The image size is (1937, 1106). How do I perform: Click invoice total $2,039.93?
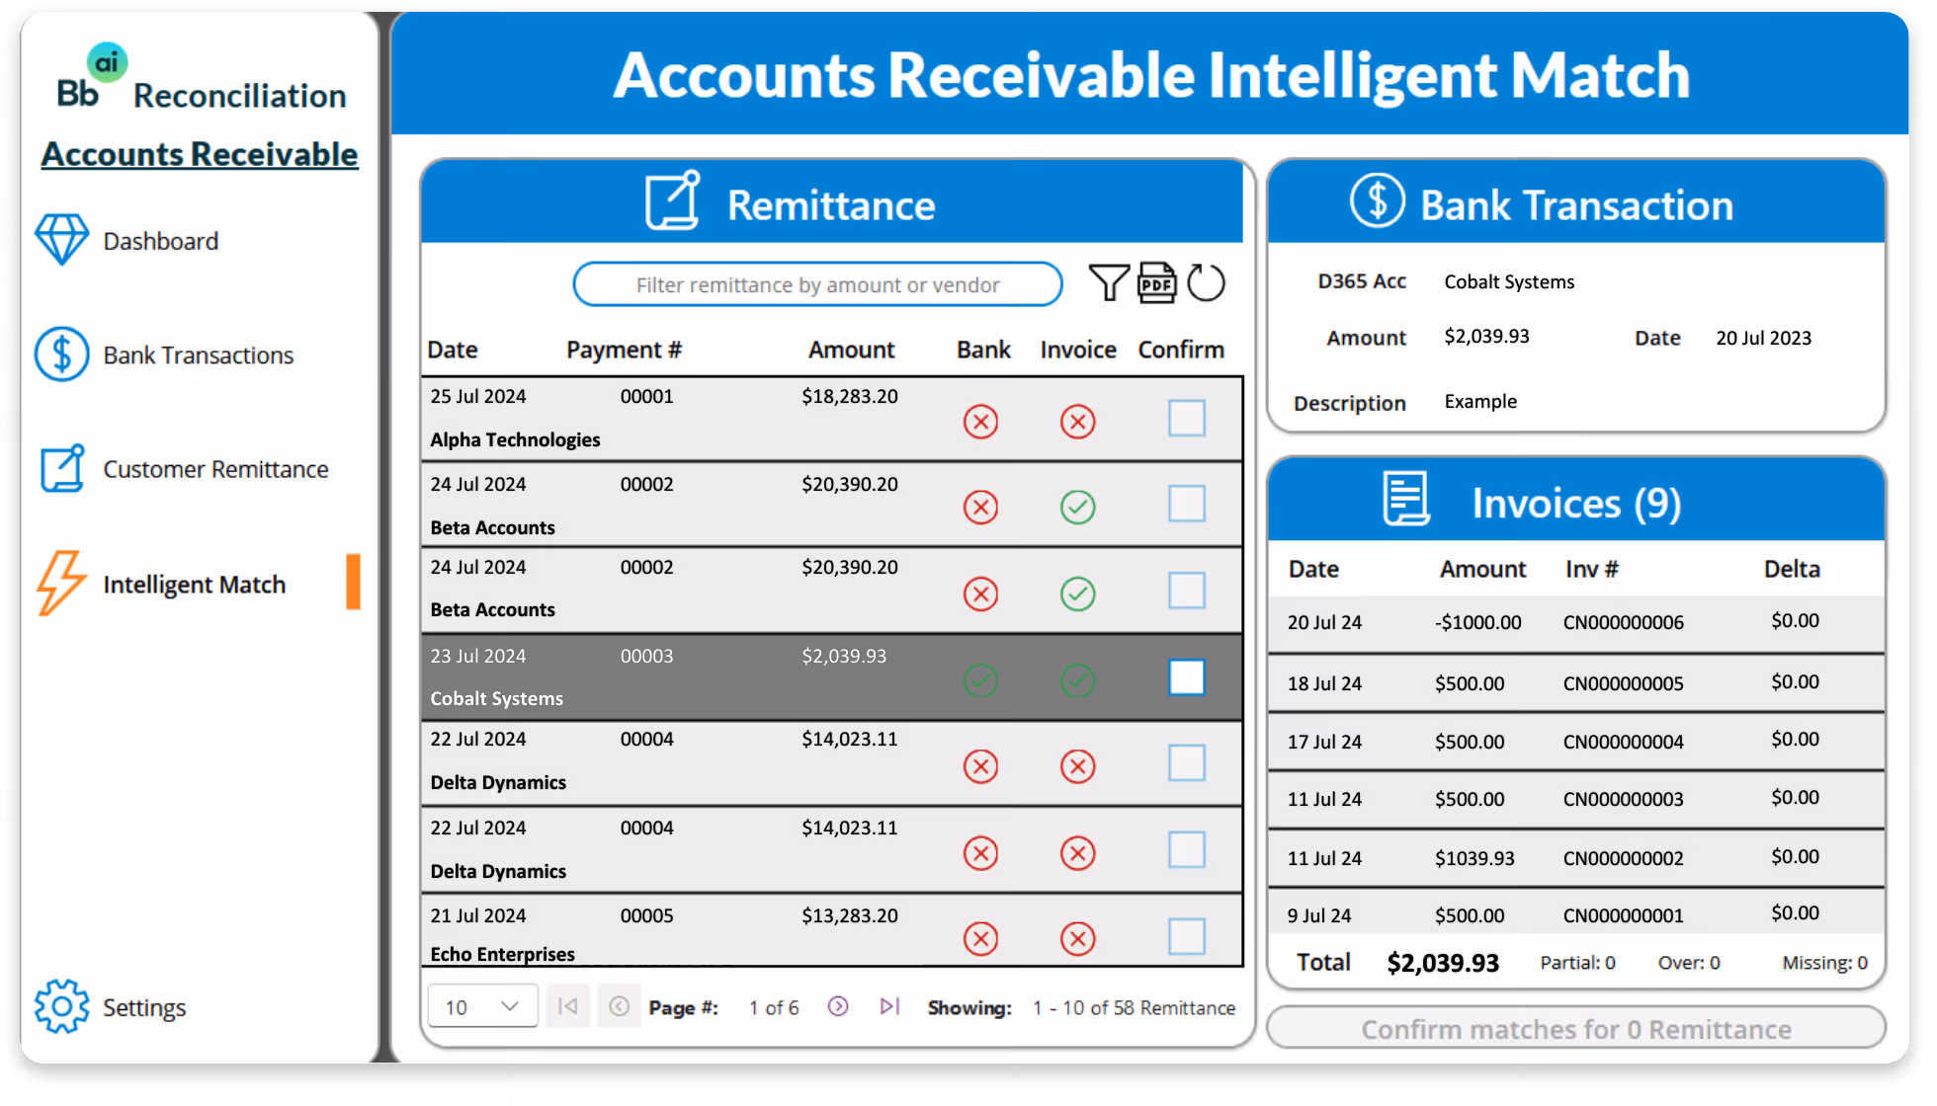tap(1443, 963)
